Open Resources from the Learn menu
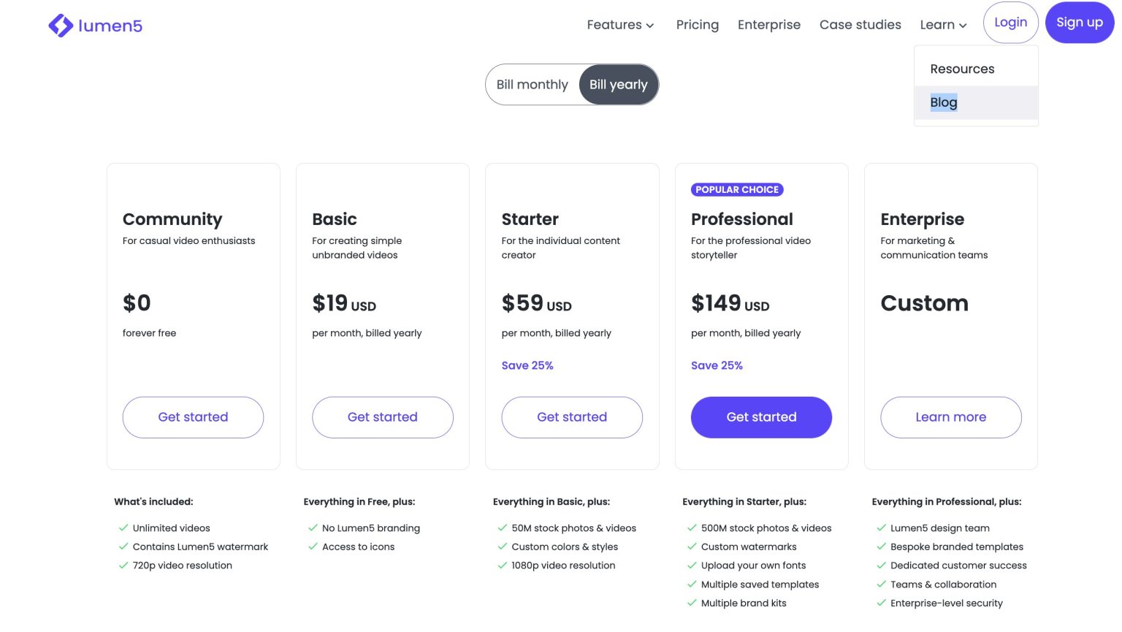 962,69
